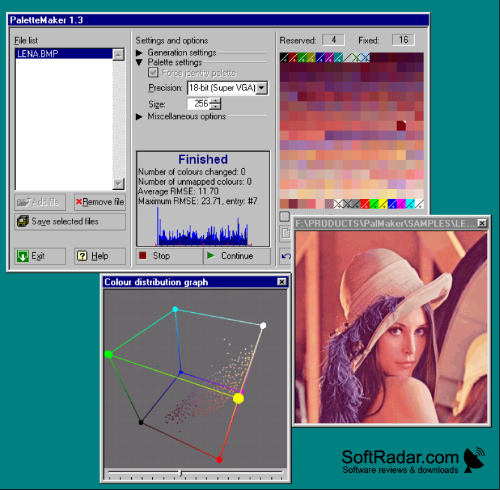Click 'Number of colours changed: 0' text

[x=192, y=172]
